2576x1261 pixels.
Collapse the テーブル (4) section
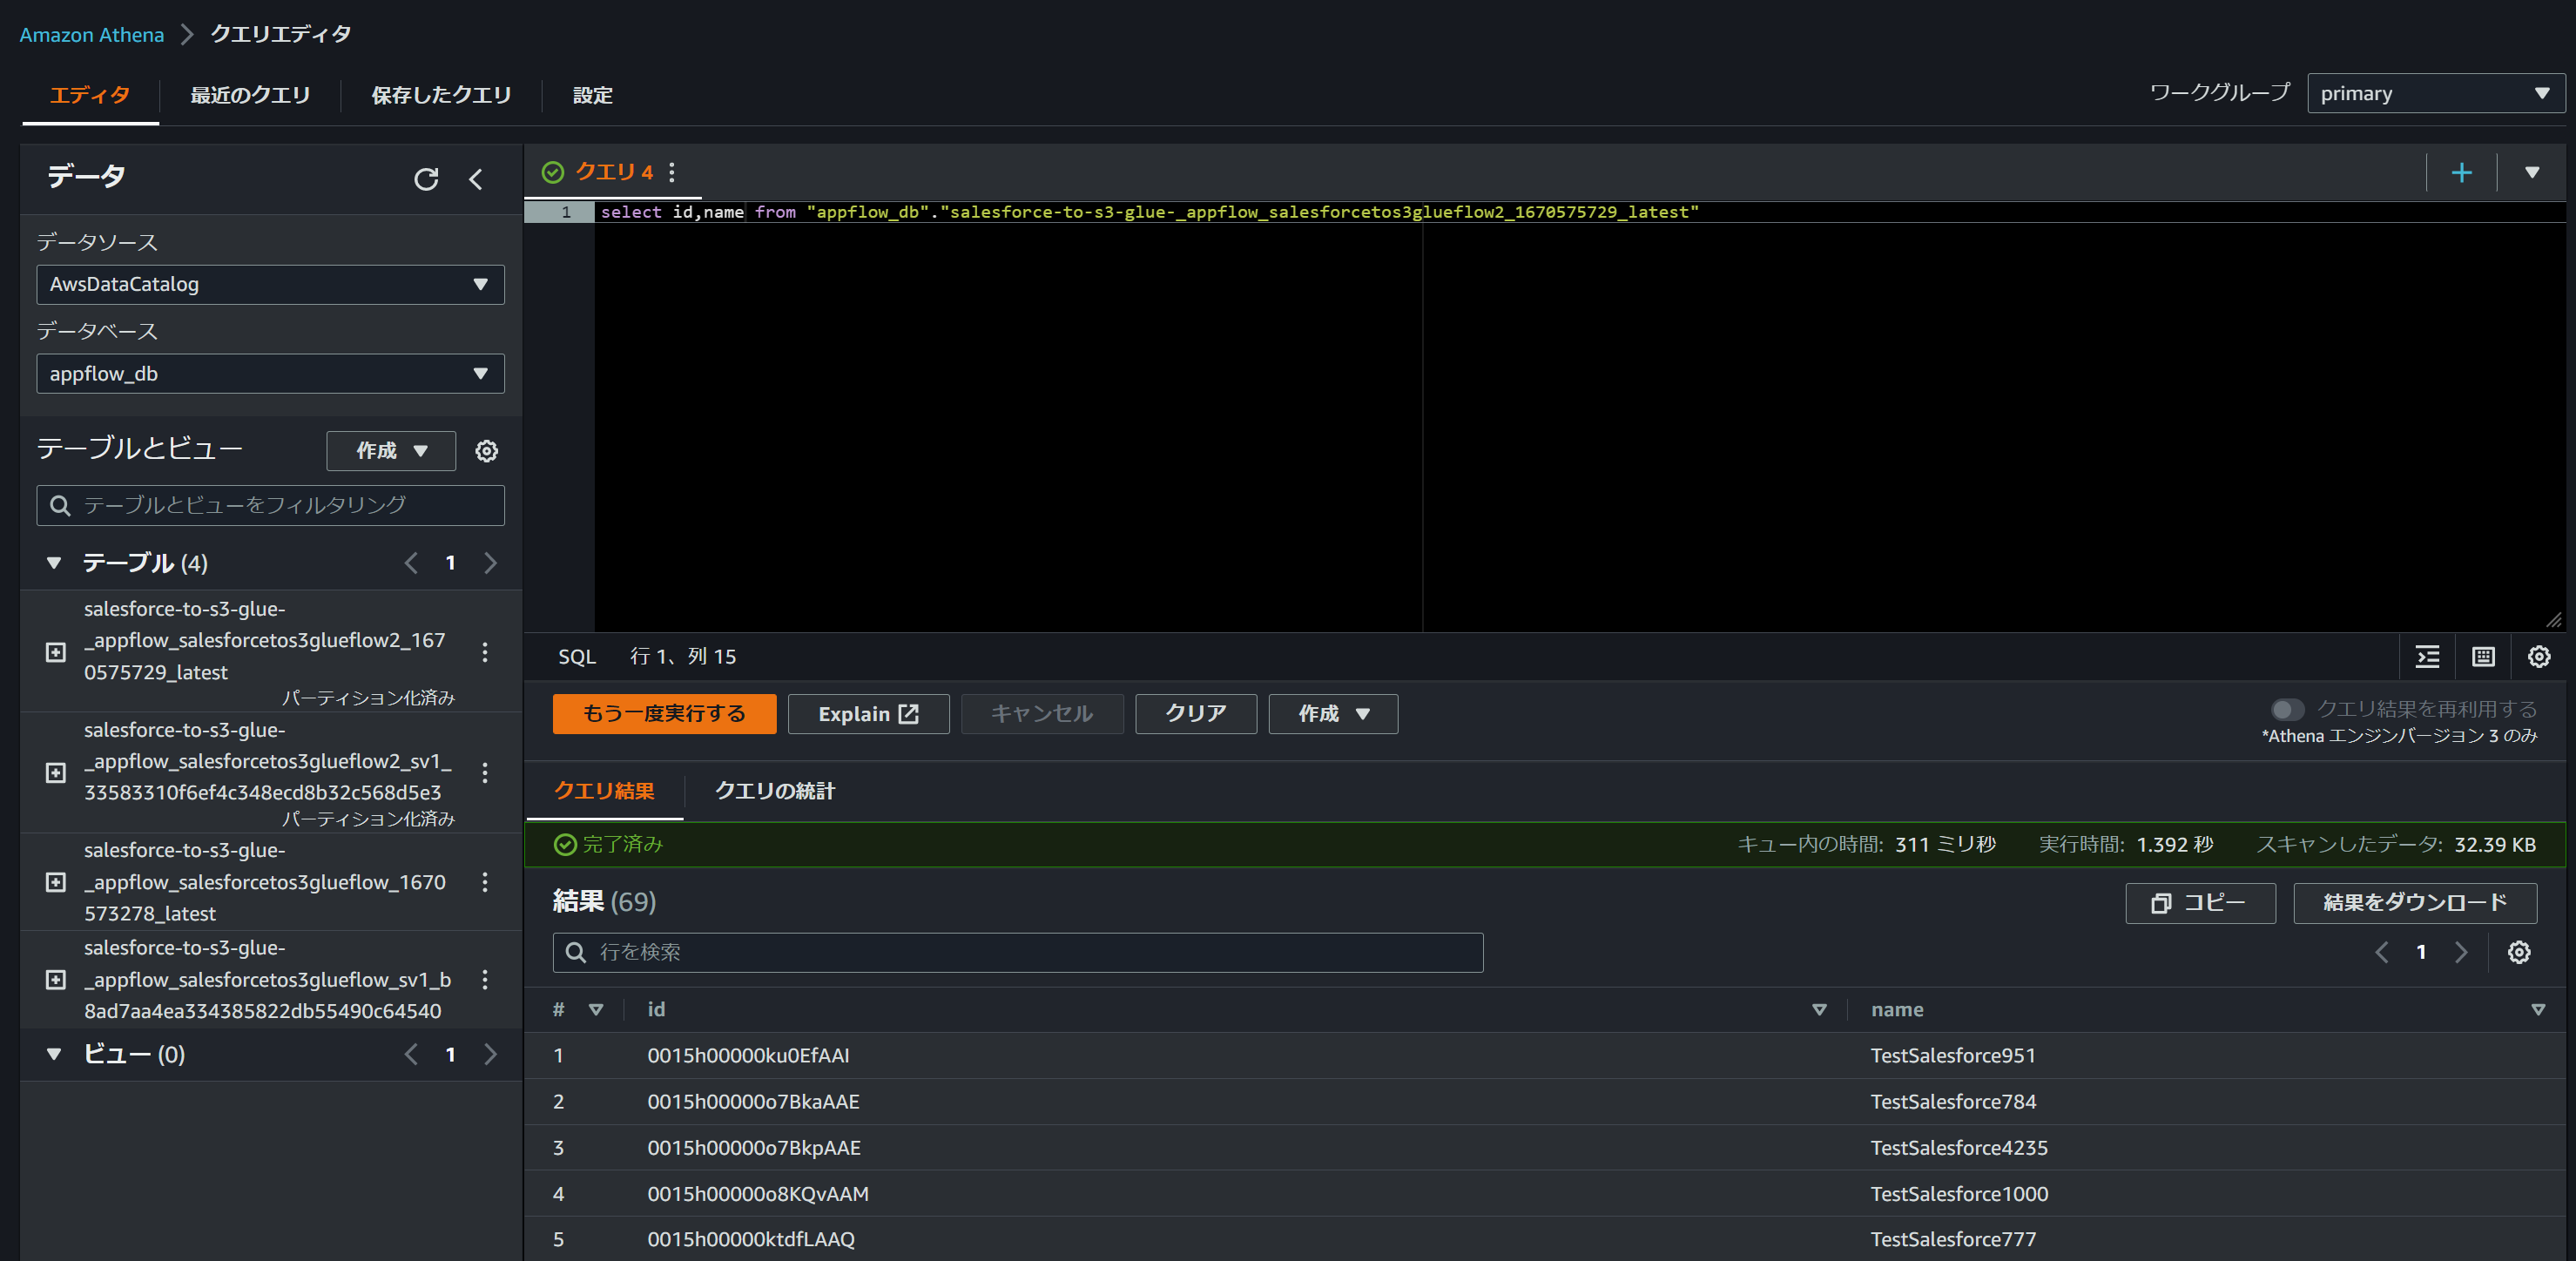pyautogui.click(x=54, y=563)
